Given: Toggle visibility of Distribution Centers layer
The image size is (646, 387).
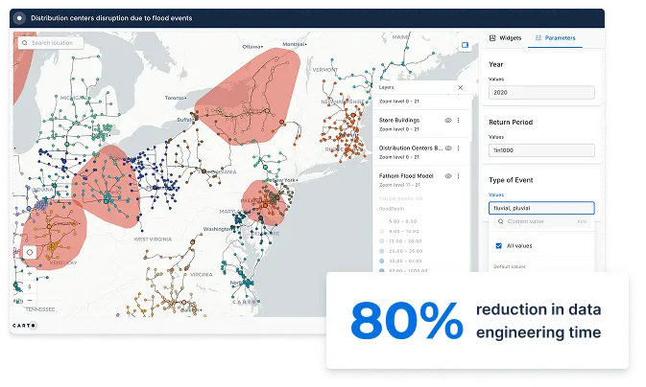Looking at the screenshot, I should tap(447, 148).
